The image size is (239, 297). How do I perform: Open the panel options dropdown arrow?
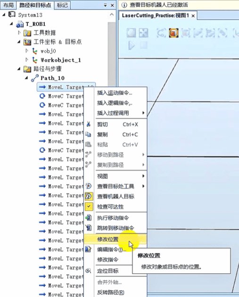106,6
